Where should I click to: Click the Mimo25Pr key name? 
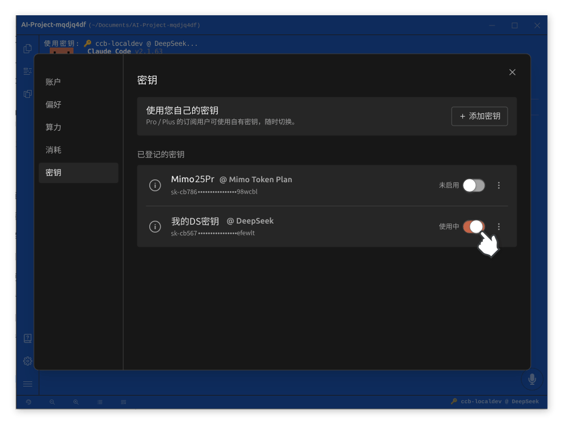tap(192, 179)
